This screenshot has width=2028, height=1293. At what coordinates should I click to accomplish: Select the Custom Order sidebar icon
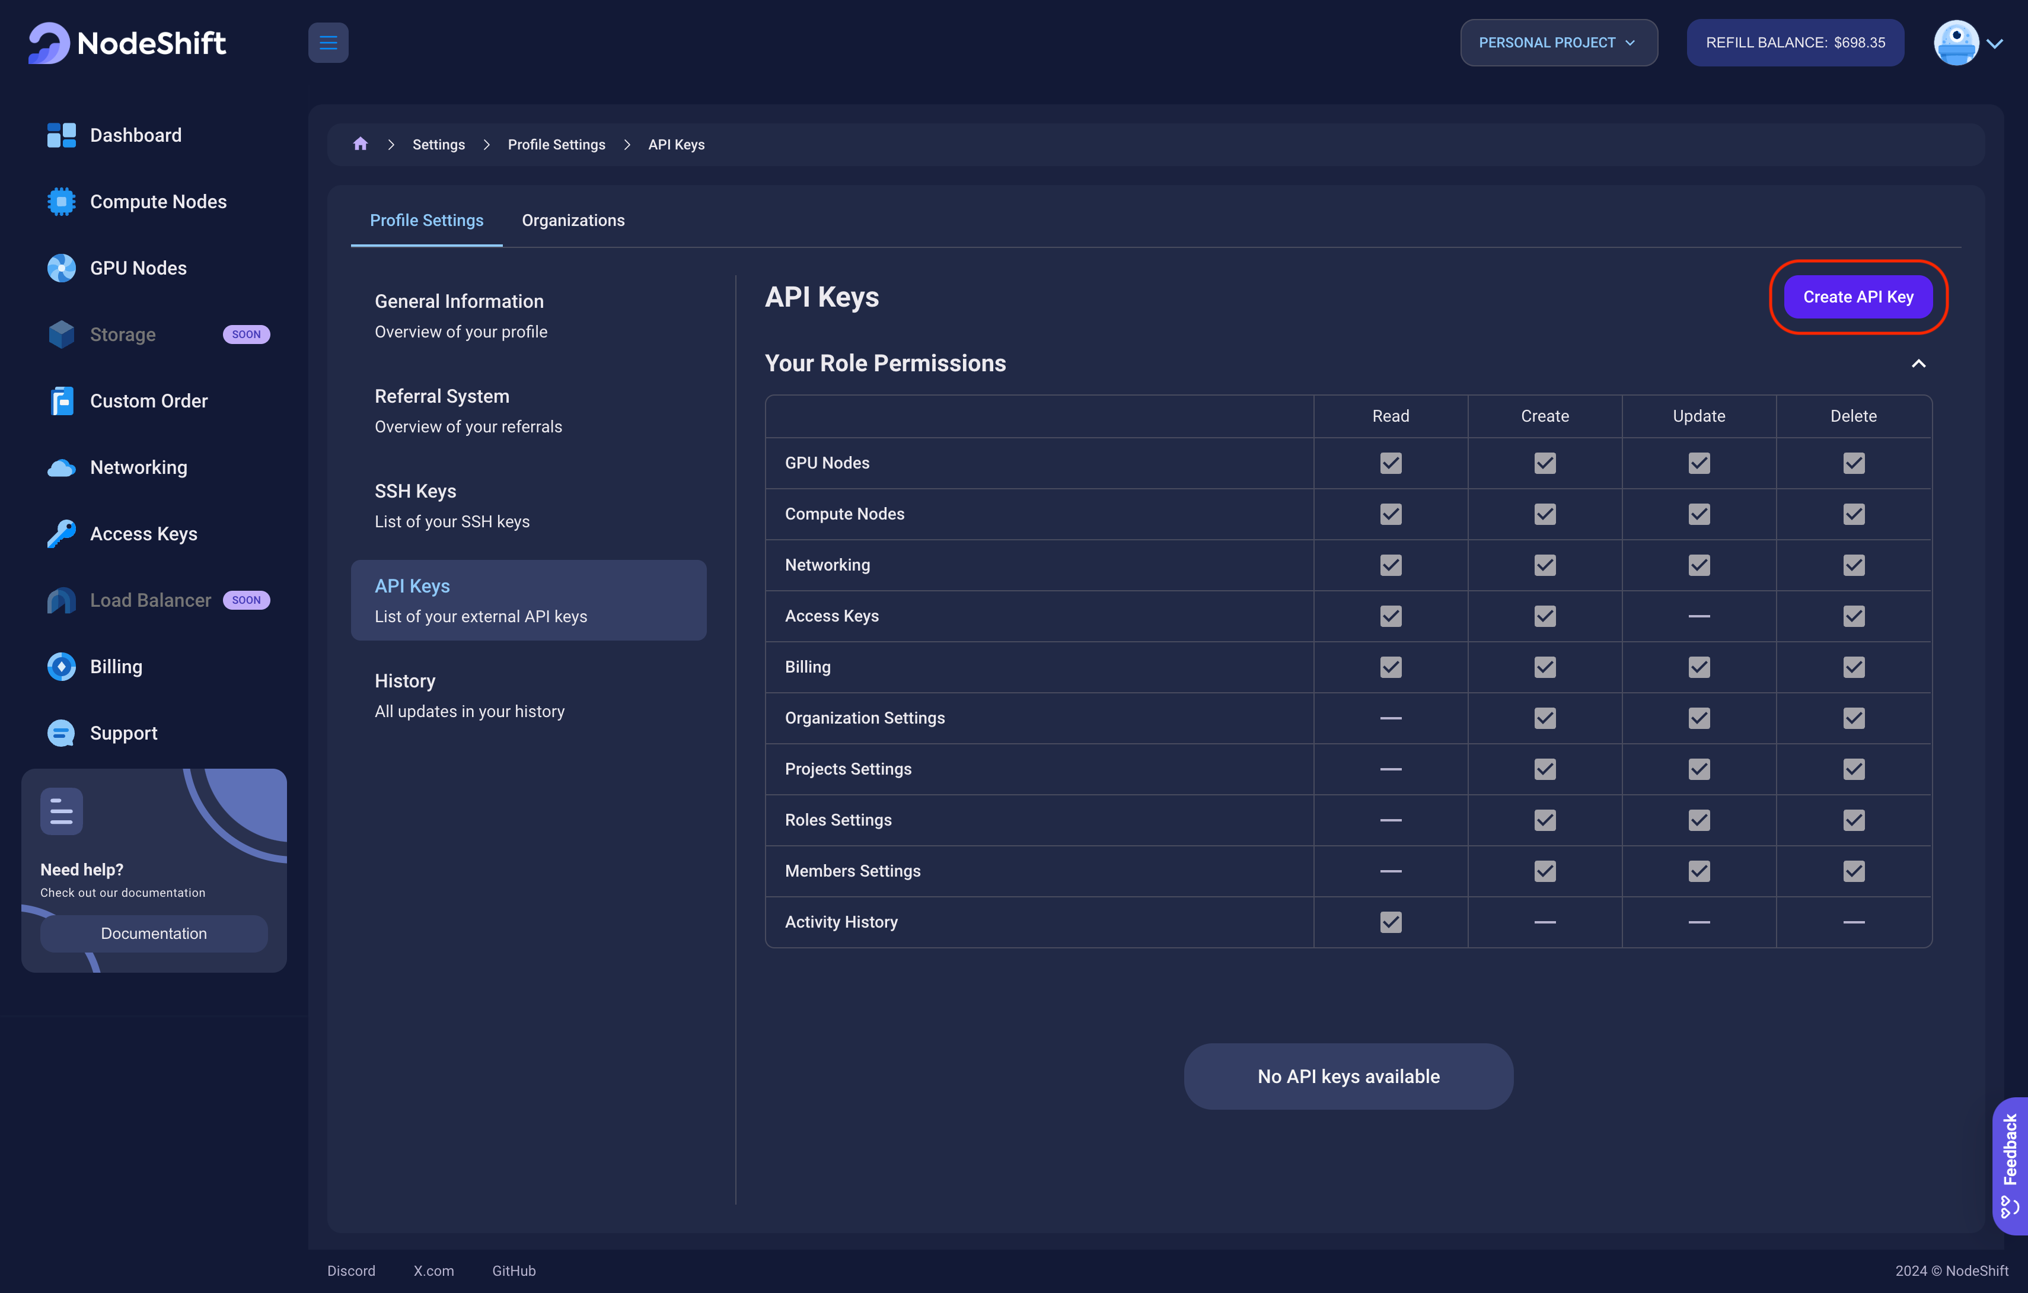(59, 399)
